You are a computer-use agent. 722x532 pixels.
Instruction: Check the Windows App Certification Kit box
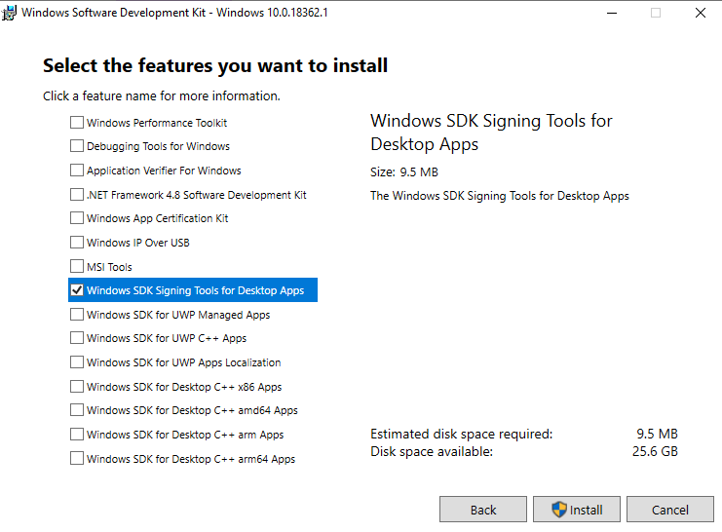pos(77,218)
